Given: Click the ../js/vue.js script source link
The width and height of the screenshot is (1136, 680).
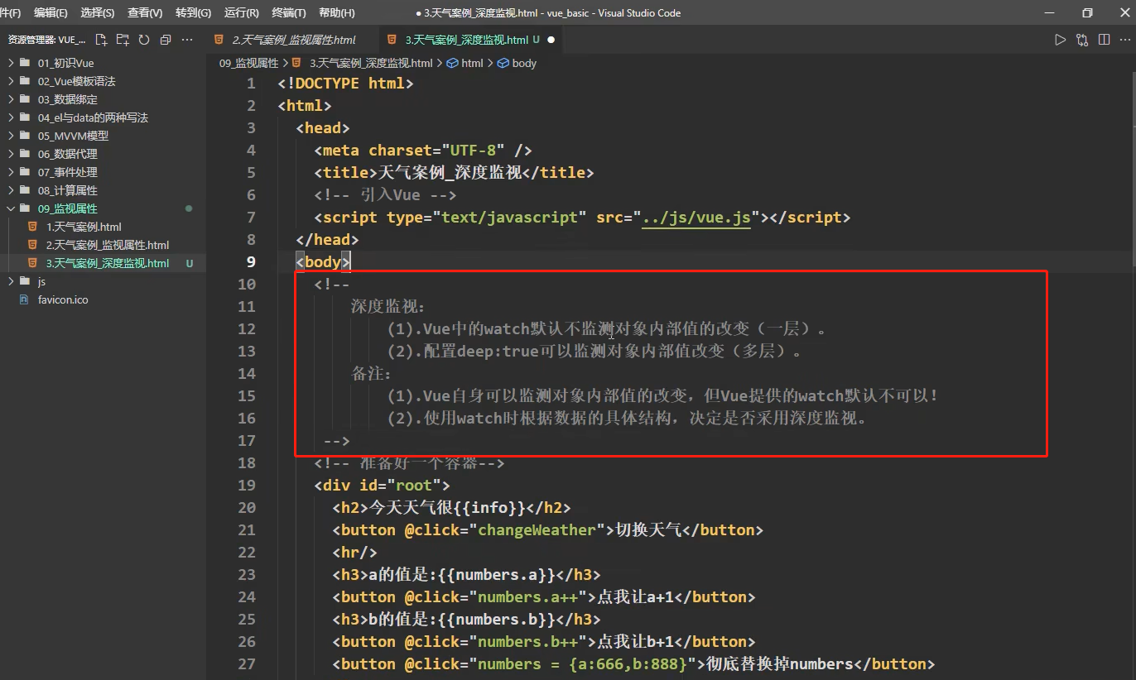Looking at the screenshot, I should click(x=696, y=218).
